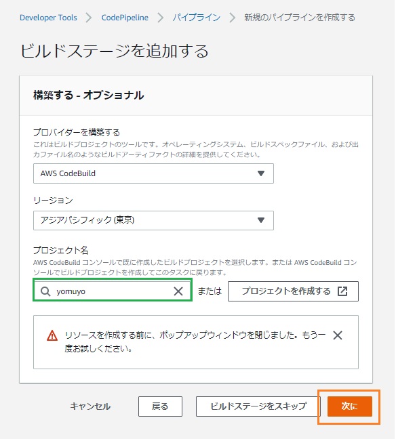This screenshot has width=396, height=439.
Task: Focus the project name search field
Action: pos(113,290)
